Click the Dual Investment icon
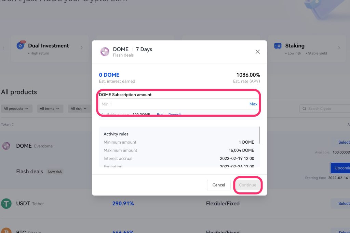Screen dimensions: 350x233 21,46
